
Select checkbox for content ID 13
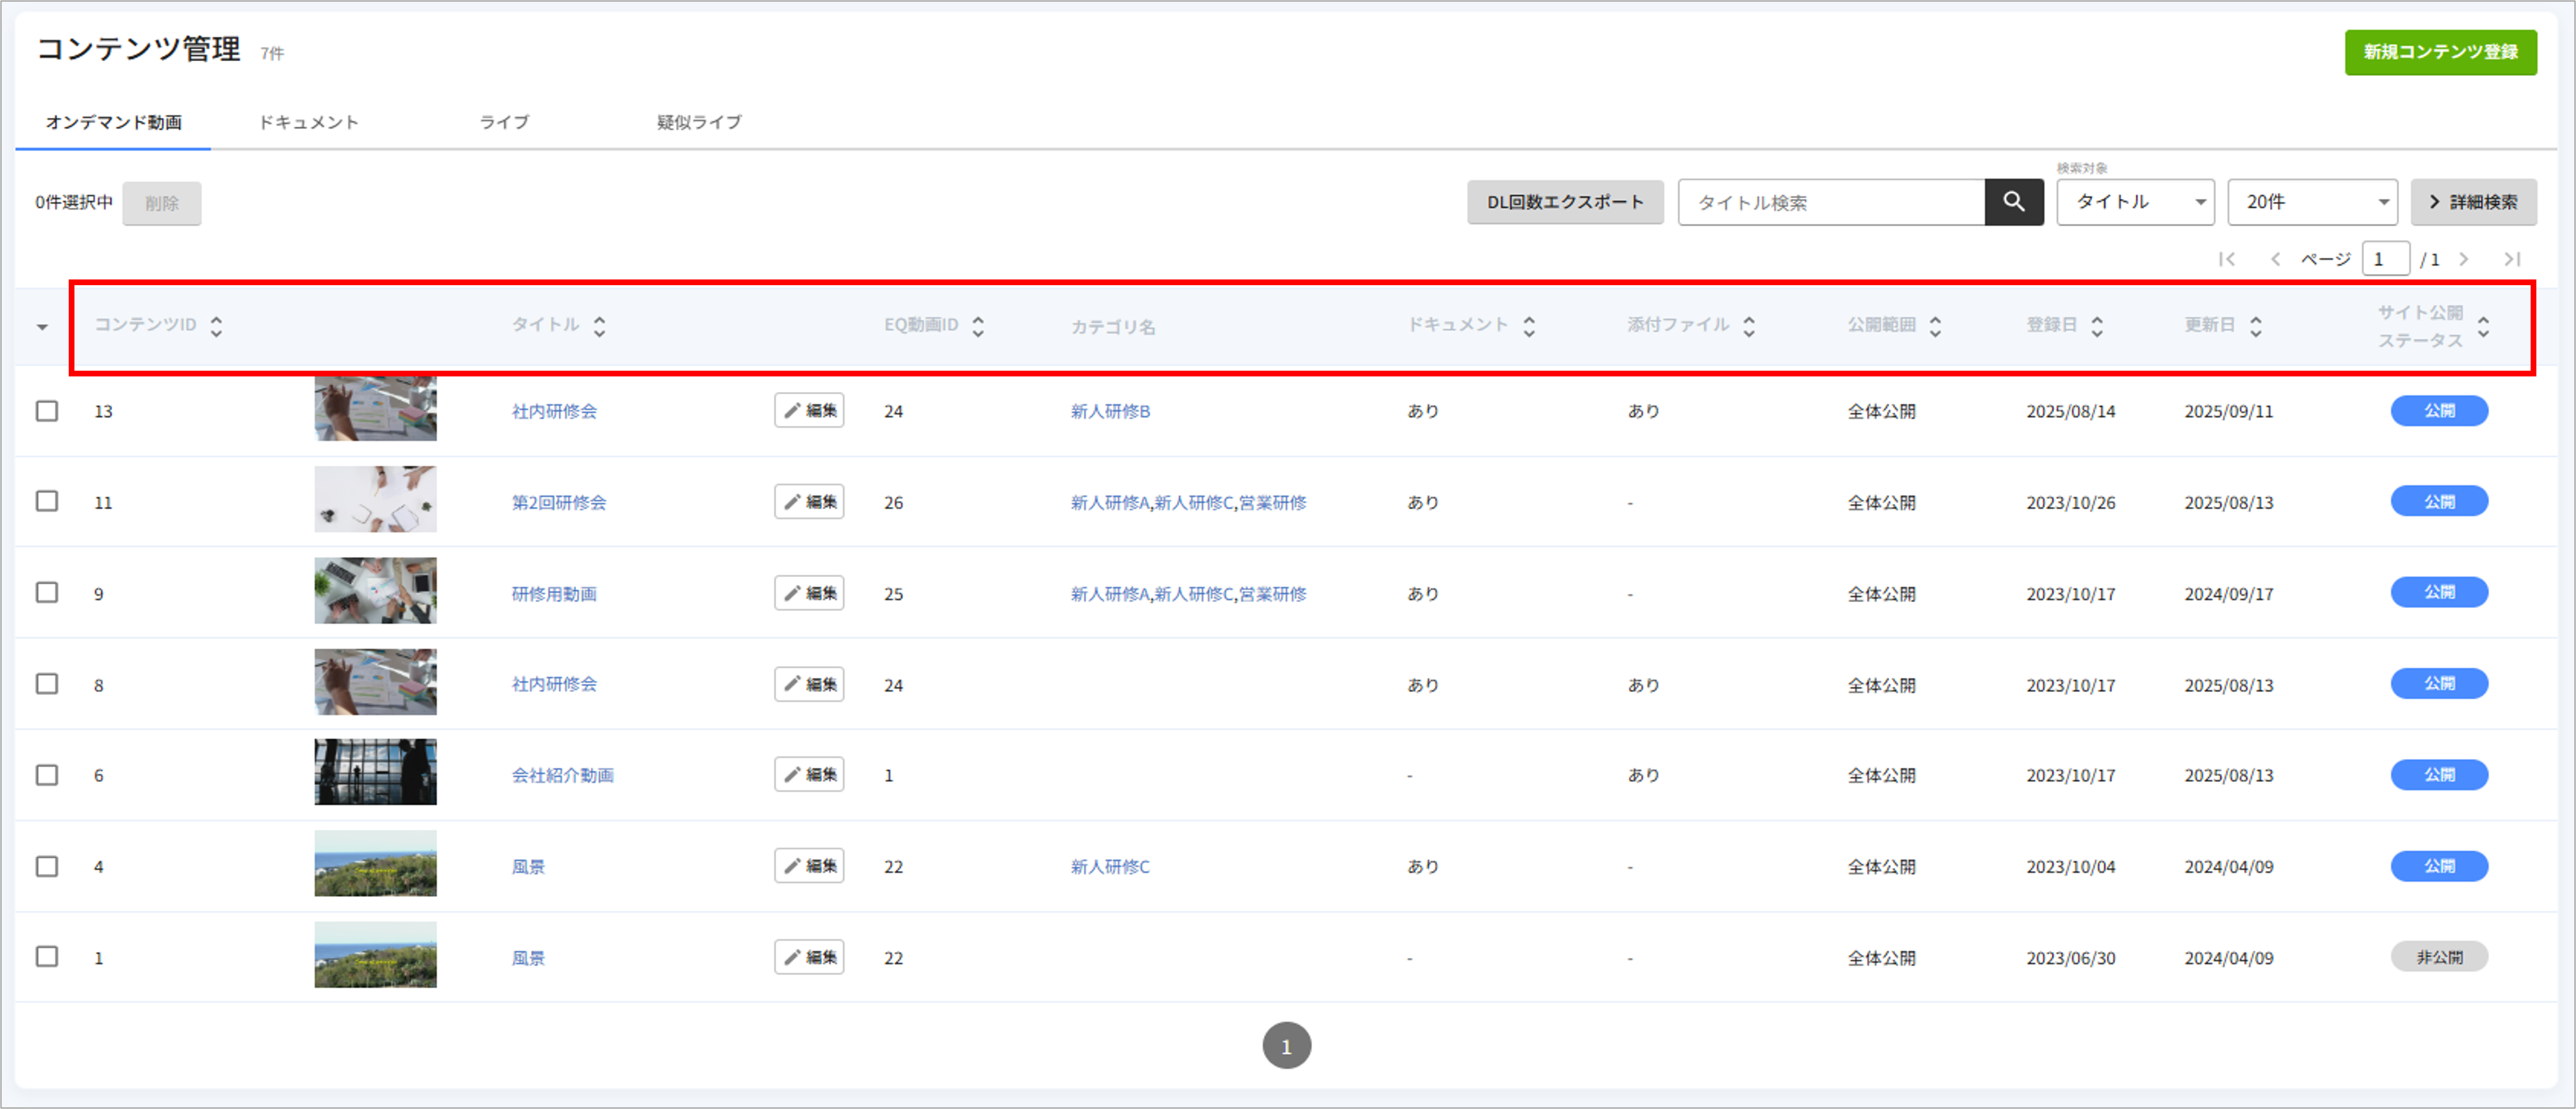(x=47, y=410)
